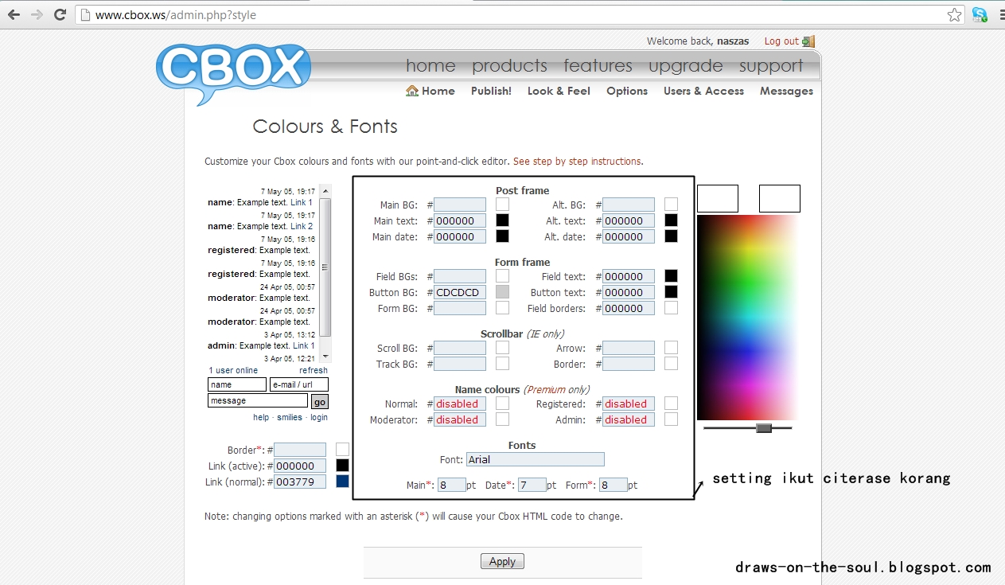Image resolution: width=1005 pixels, height=585 pixels.
Task: Click the go button in chat preview
Action: click(x=319, y=402)
